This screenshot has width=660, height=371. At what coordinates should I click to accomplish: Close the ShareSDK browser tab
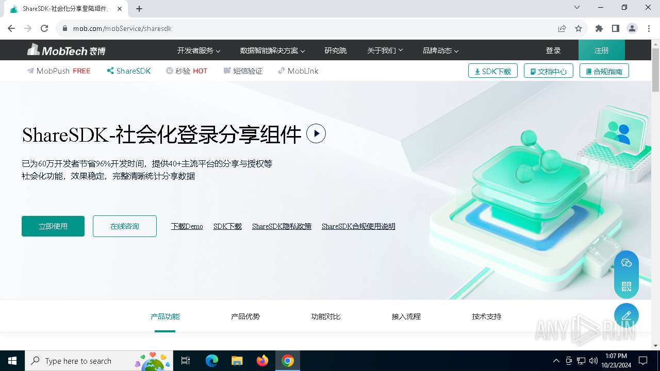pos(120,9)
